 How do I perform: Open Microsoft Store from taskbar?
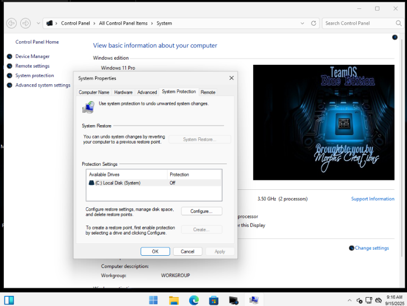point(214,300)
